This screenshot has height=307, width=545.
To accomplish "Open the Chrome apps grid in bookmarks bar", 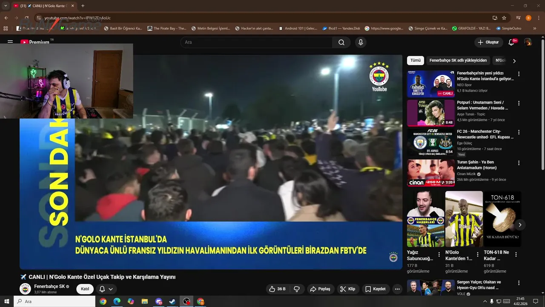I will point(6,29).
